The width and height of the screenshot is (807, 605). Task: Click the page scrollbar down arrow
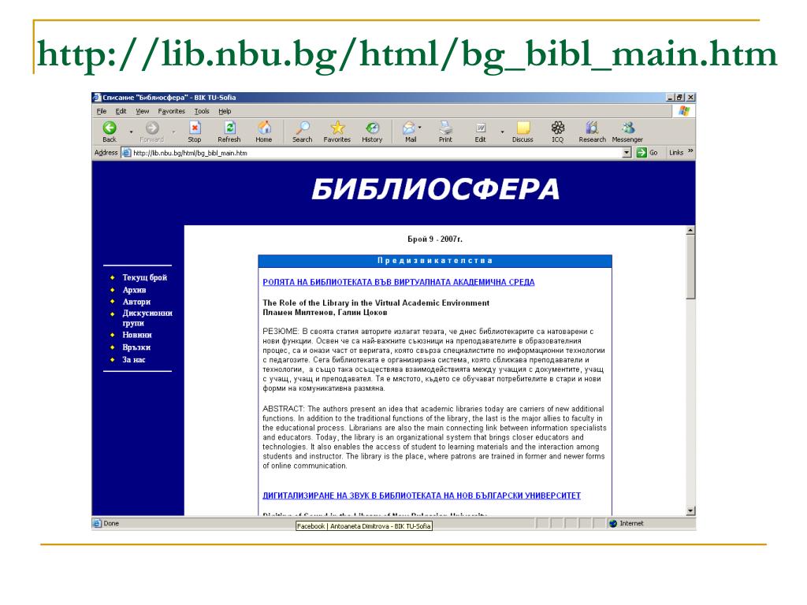point(690,510)
